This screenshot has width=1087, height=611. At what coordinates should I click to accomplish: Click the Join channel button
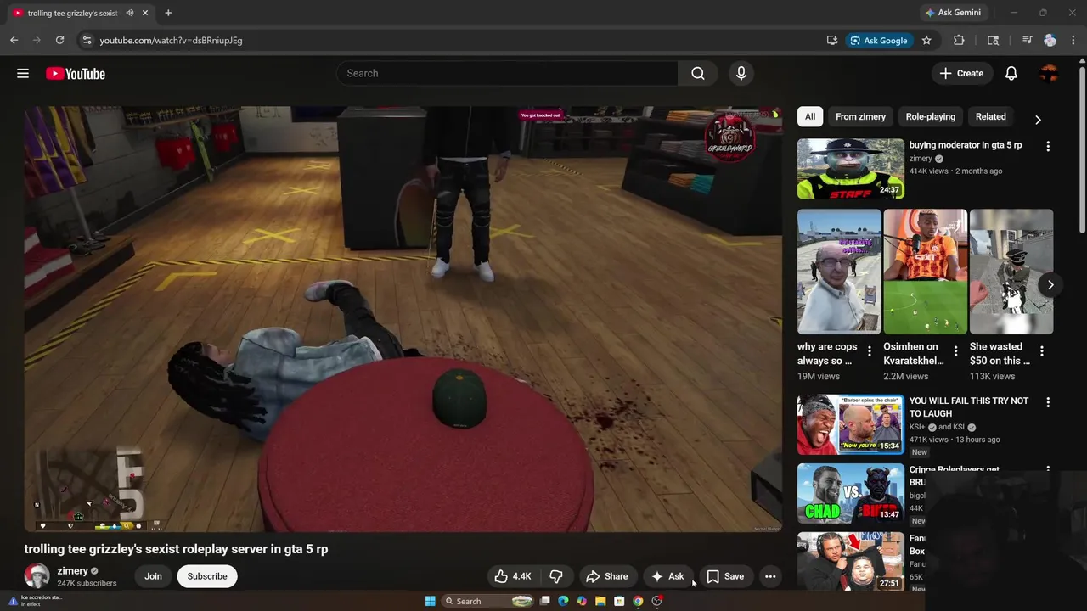pos(153,576)
